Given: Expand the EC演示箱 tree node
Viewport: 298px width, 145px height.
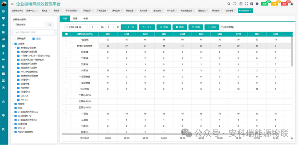Looking at the screenshot, I should pyautogui.click(x=13, y=124).
